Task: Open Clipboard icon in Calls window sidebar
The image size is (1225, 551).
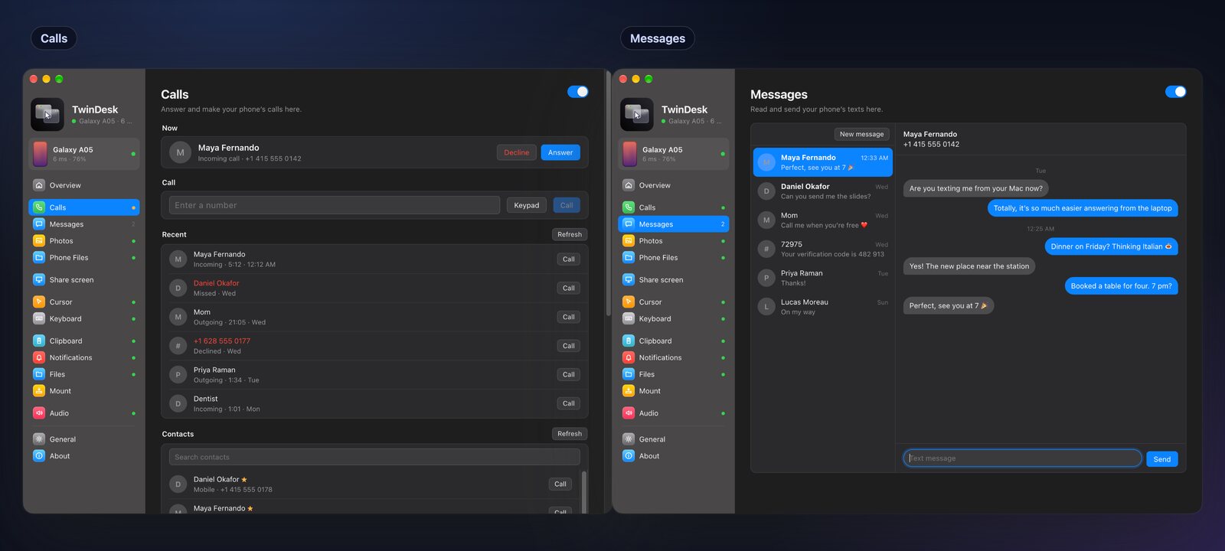Action: click(39, 341)
